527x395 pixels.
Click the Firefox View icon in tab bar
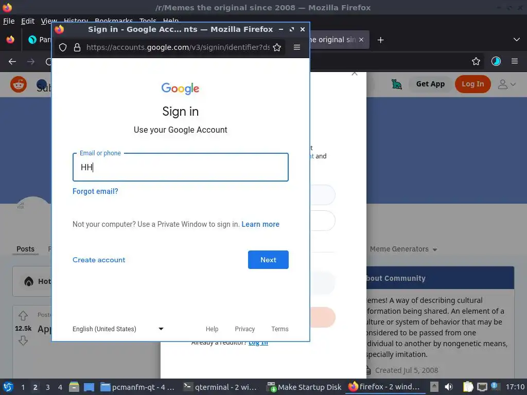coord(10,40)
